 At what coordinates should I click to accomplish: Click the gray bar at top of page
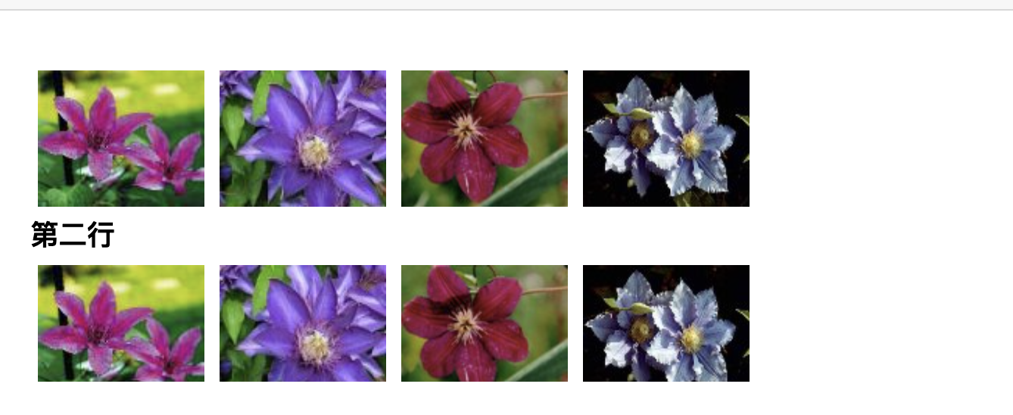[x=506, y=5]
